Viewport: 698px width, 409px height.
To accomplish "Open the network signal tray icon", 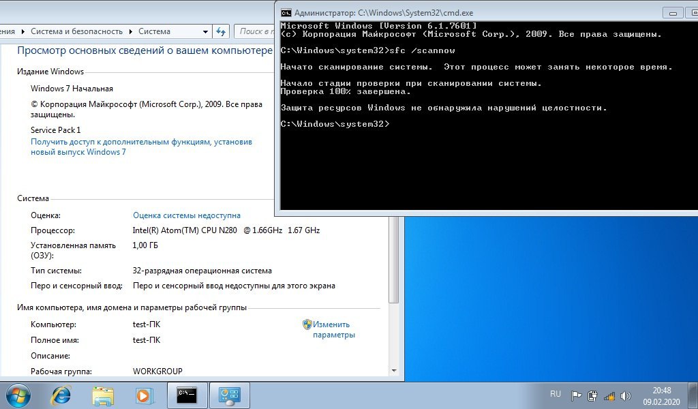I will (x=609, y=395).
